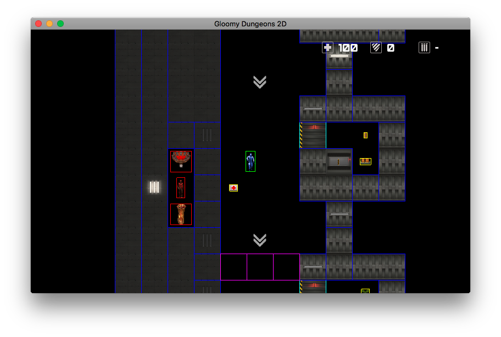The width and height of the screenshot is (501, 337).
Task: Click the yellow-outlined treasure chest item
Action: 365,161
